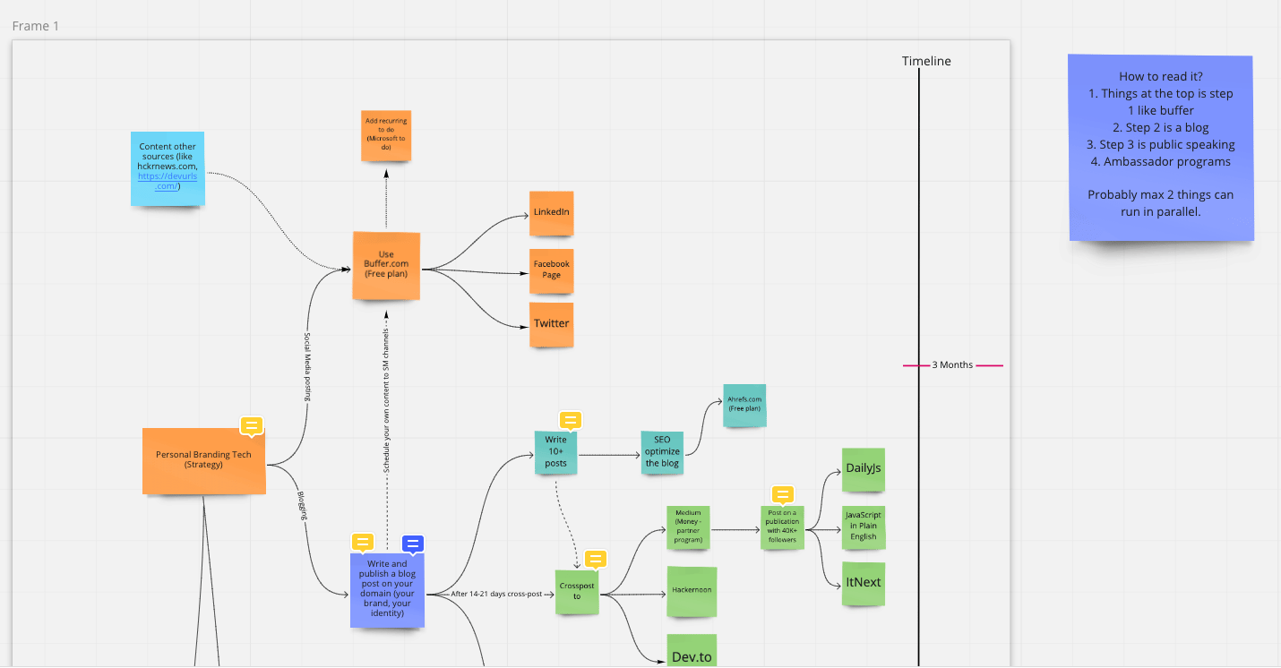Select the Content other sources sticky note
1281x668 pixels.
pos(168,168)
